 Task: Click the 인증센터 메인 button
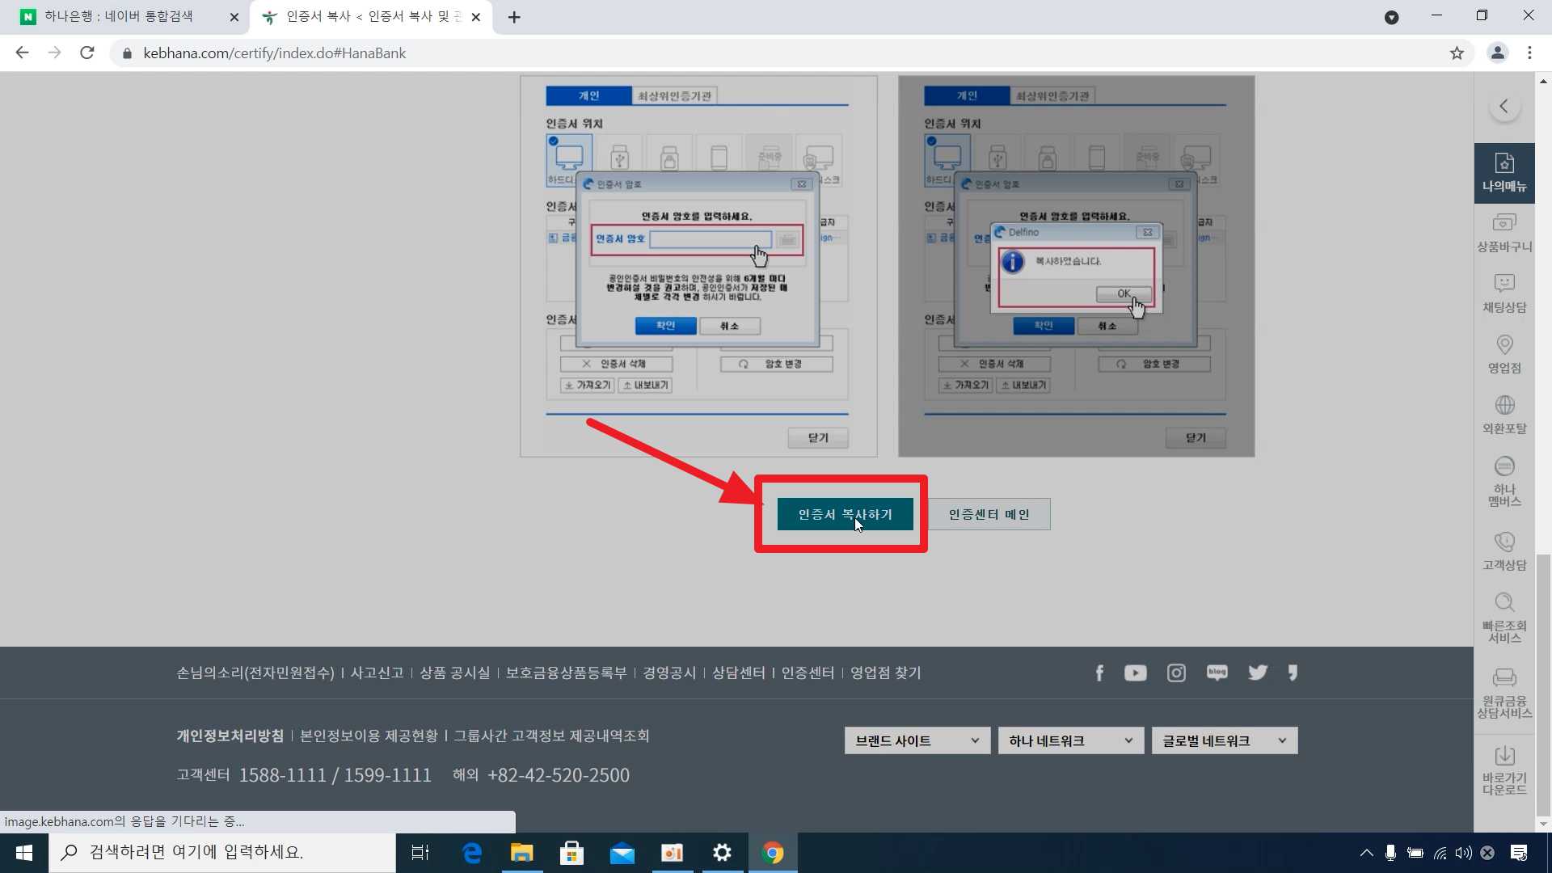pos(989,514)
